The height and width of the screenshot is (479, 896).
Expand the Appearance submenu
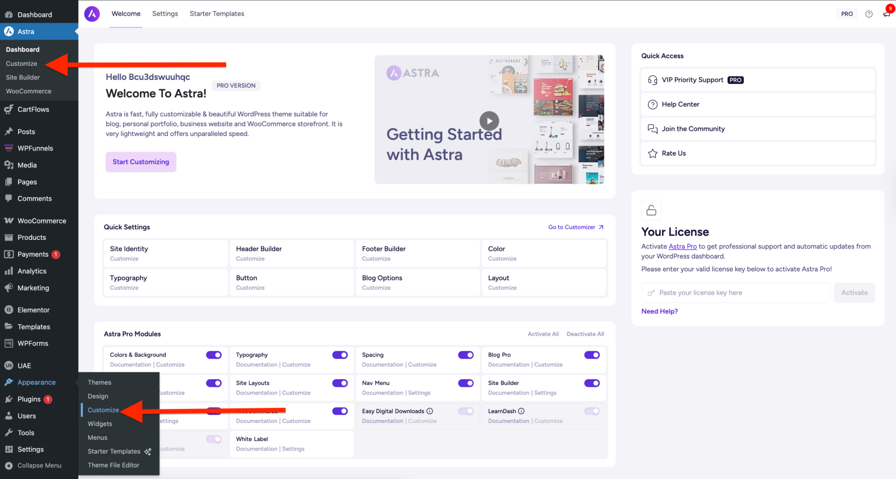point(35,382)
